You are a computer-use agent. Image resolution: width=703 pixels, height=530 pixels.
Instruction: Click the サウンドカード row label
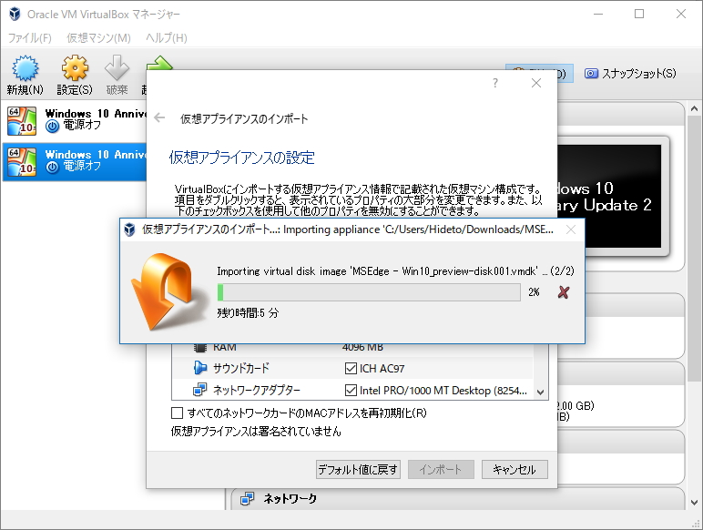pyautogui.click(x=241, y=369)
